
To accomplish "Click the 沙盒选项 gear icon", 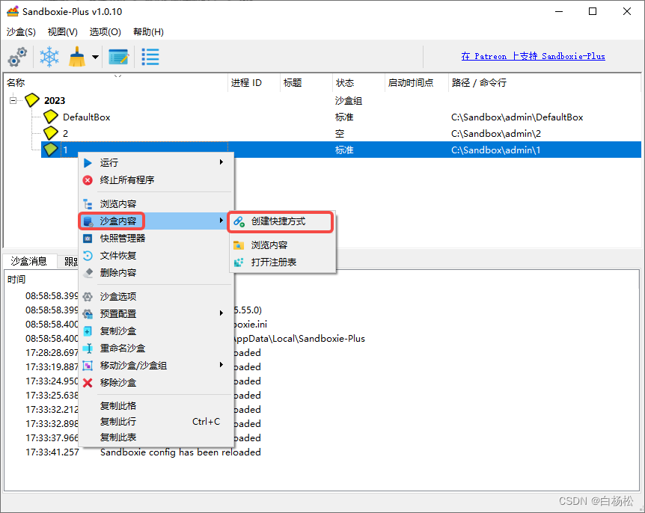I will 88,297.
